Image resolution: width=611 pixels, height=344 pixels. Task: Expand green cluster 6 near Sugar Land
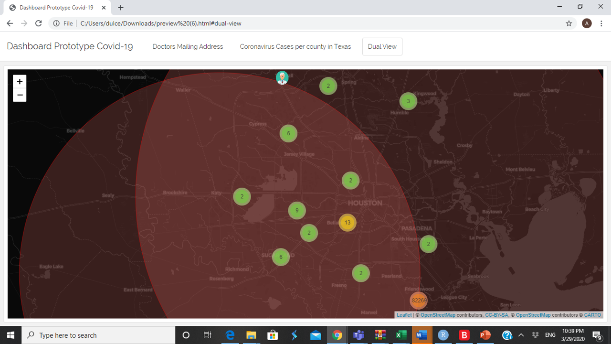pyautogui.click(x=281, y=257)
